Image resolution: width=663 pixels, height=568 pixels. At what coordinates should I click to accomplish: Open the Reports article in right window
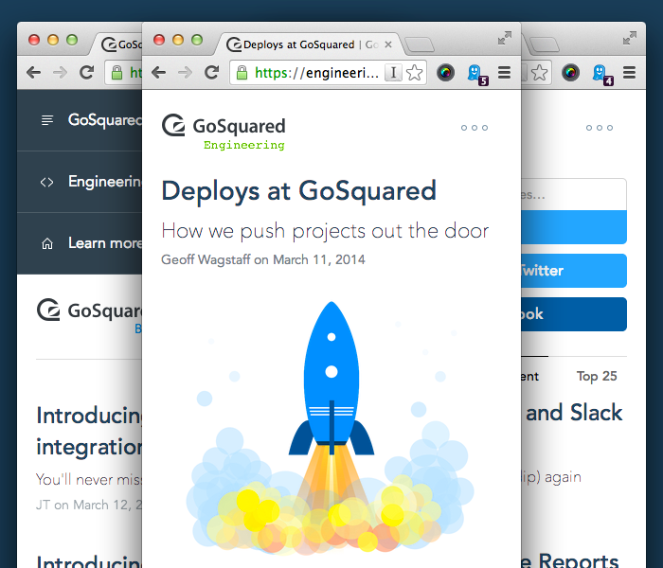[569, 560]
